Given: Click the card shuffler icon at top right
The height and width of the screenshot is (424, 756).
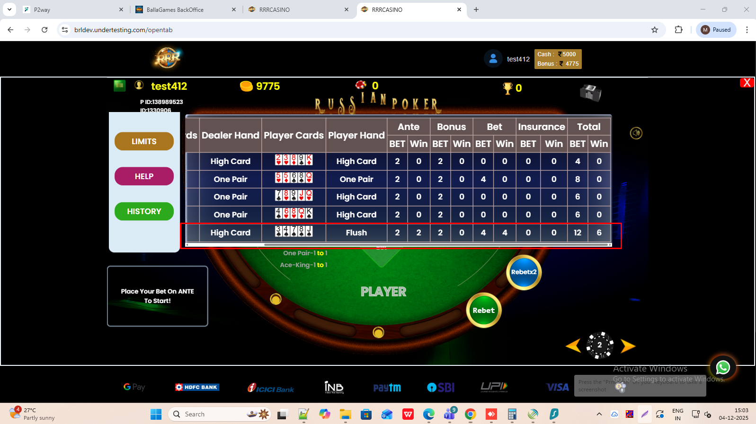Looking at the screenshot, I should (x=590, y=92).
